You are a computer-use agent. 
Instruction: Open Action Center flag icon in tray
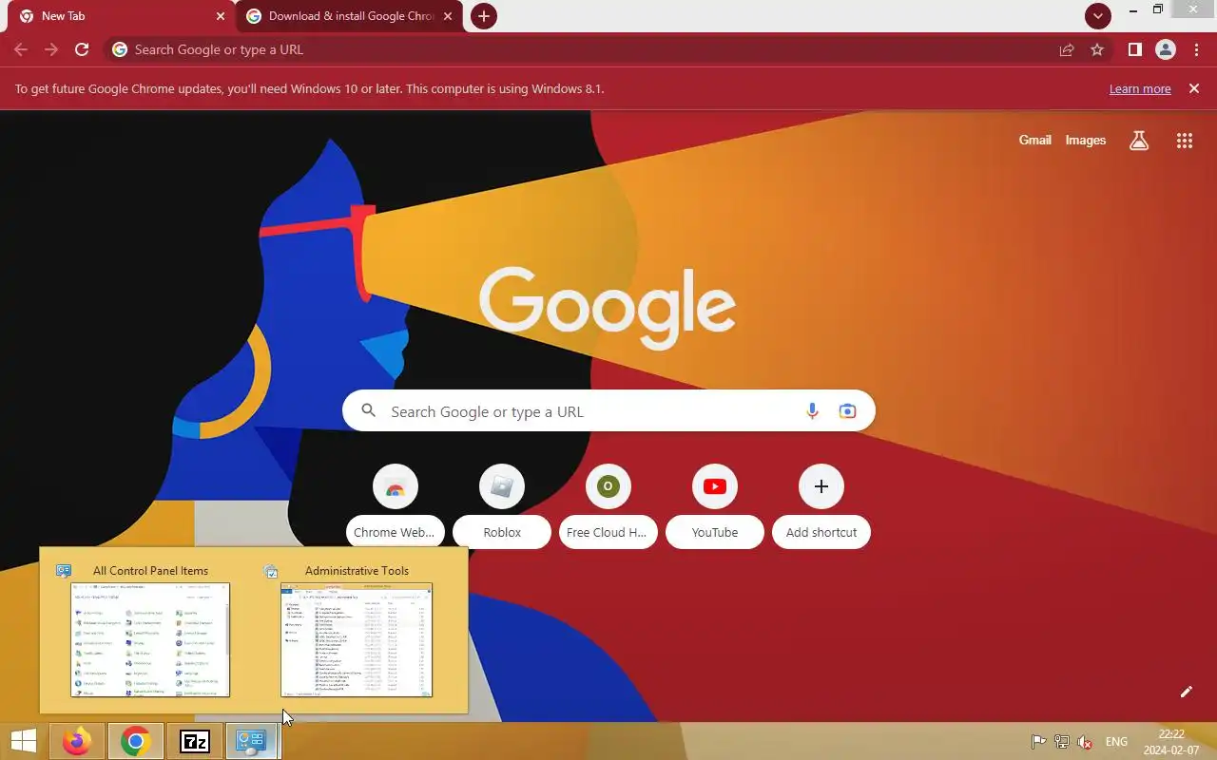coord(1039,742)
